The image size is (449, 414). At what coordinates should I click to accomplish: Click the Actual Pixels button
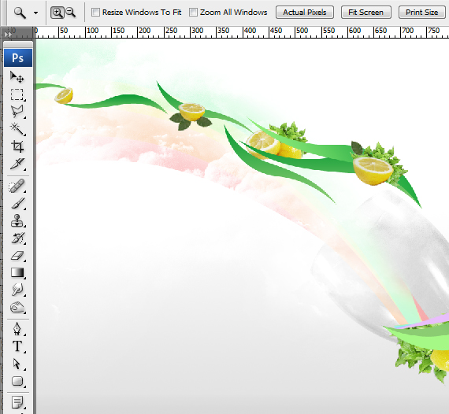(305, 13)
